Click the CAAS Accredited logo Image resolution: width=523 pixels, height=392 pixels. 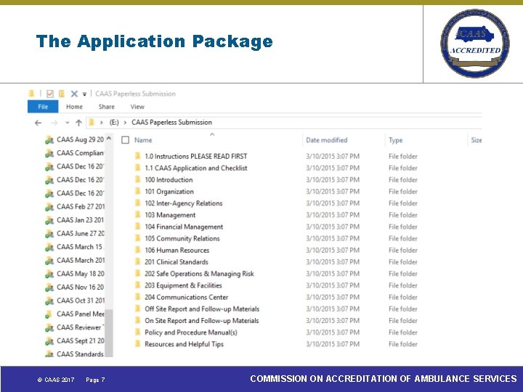click(475, 44)
